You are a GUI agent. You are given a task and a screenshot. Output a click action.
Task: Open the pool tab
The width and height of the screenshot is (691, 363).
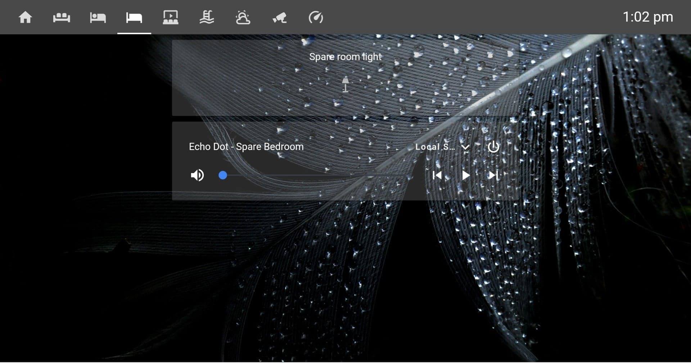click(x=207, y=17)
